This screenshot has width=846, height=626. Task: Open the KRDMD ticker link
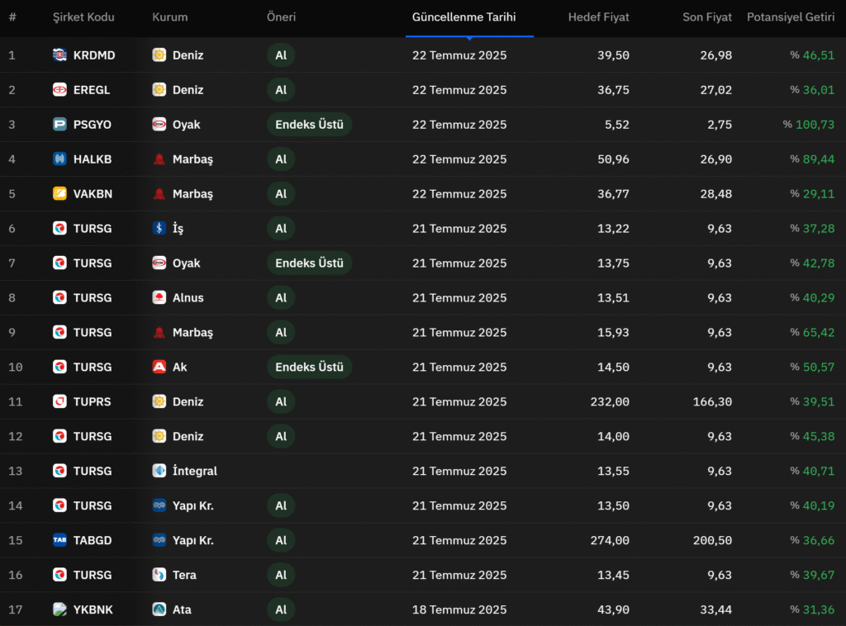click(x=94, y=55)
